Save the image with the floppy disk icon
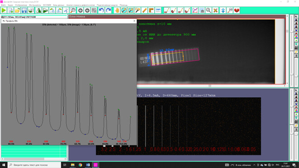 (24, 10)
